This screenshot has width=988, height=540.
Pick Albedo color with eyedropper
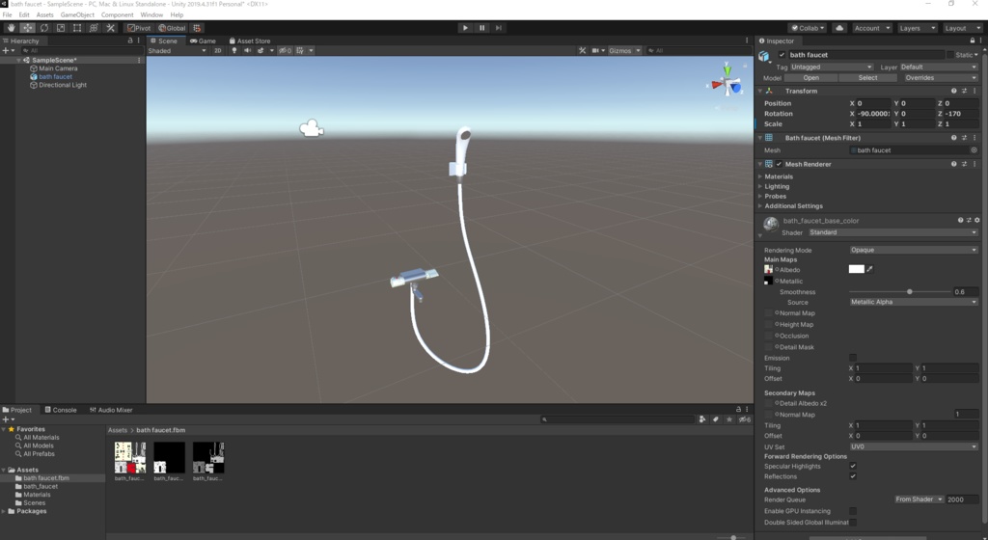point(870,269)
